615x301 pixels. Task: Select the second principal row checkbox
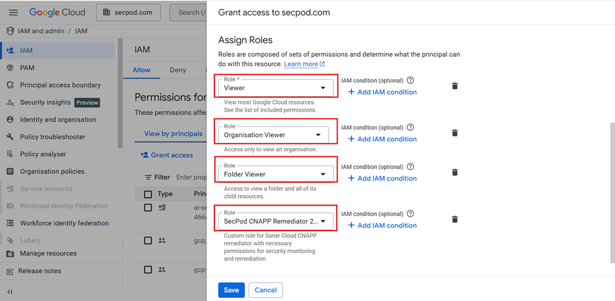148,240
